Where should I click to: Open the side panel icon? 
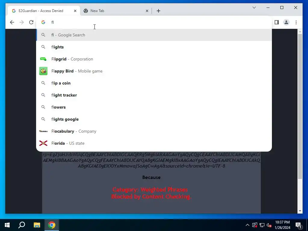[x=277, y=22]
